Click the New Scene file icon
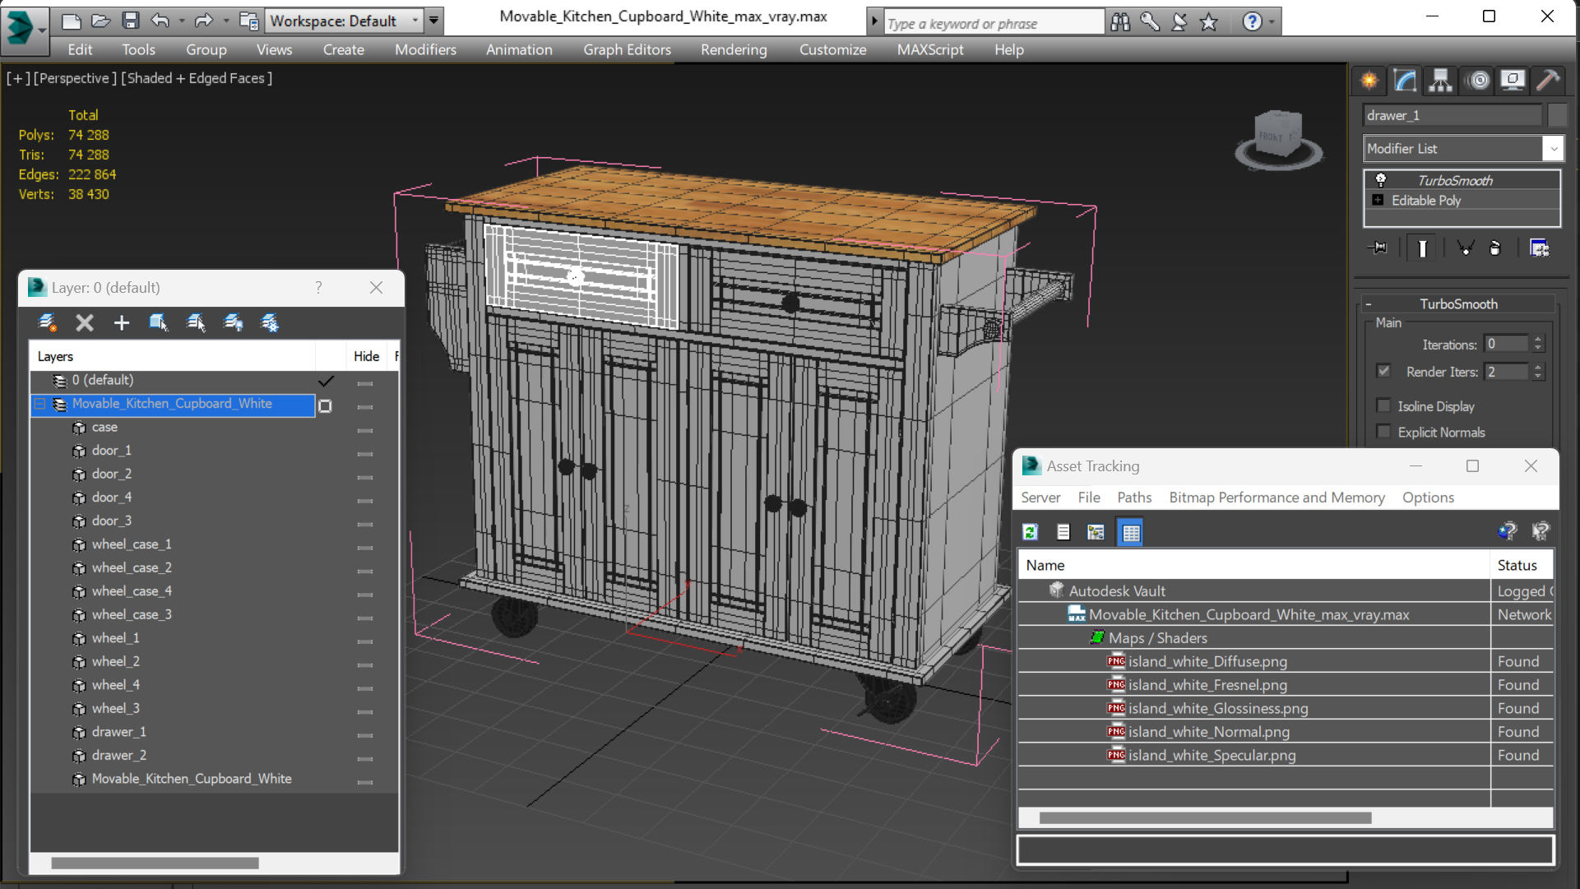 72,21
